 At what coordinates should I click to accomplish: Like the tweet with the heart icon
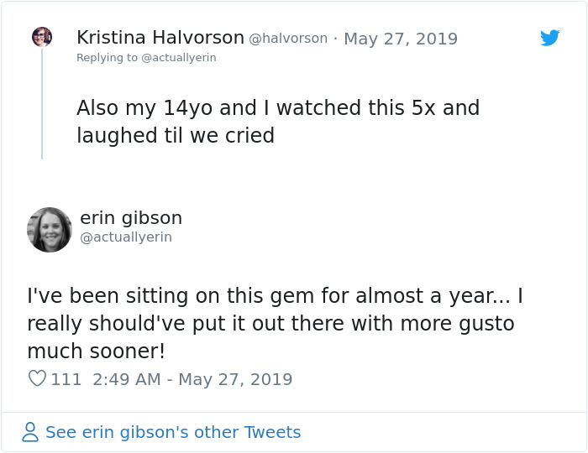click(37, 379)
